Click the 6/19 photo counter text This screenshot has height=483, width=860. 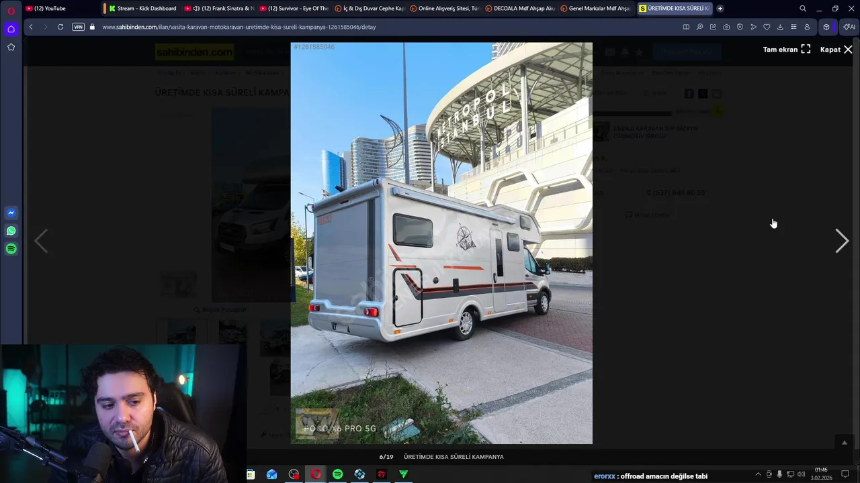[386, 457]
